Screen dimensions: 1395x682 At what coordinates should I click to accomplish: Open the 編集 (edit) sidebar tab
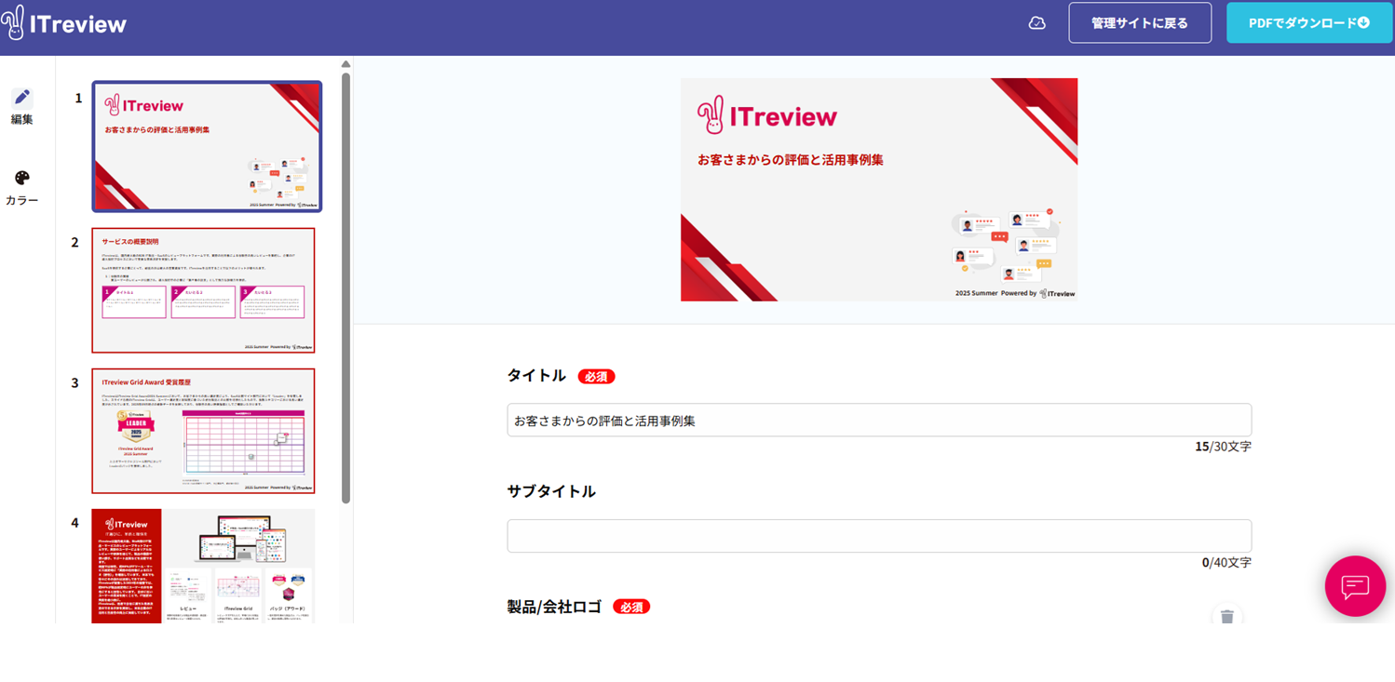click(x=22, y=106)
